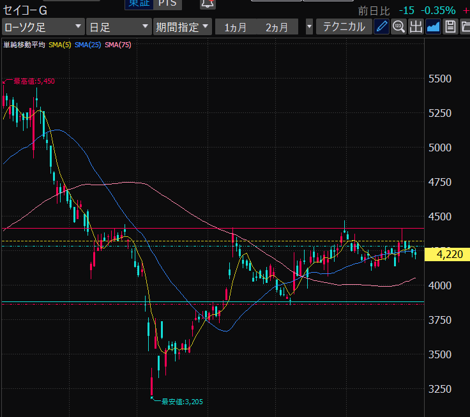Click the SMA(75) legend label
470x417 pixels.
coord(118,45)
